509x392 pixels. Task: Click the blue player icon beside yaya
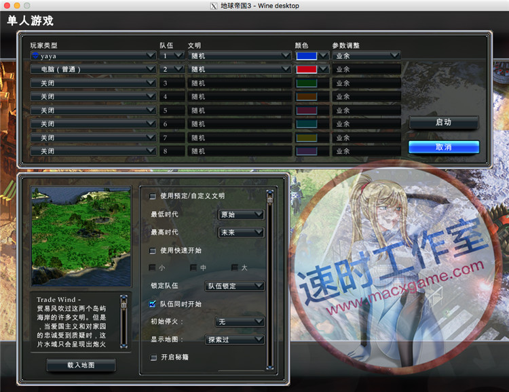pos(35,56)
